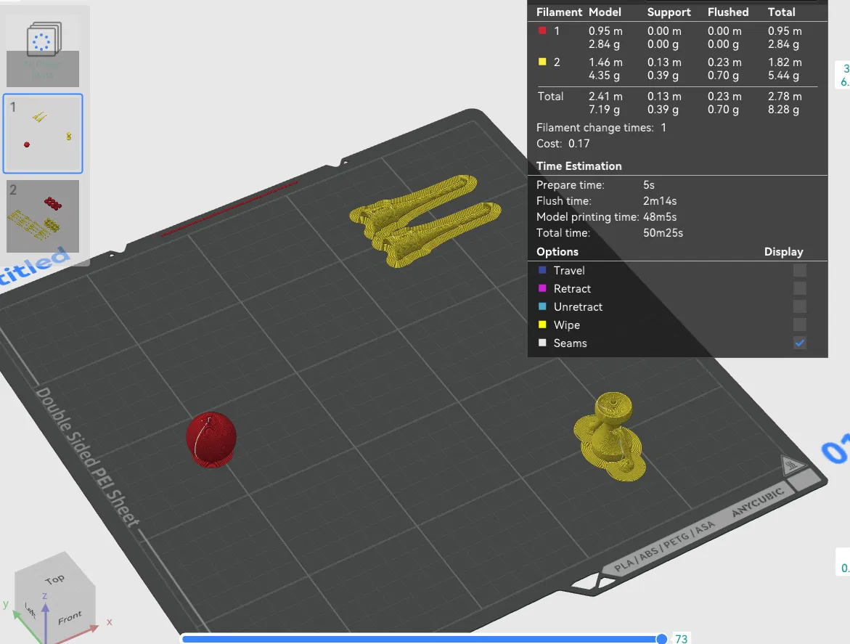Click the 'Cost: 0.17' text

point(563,143)
